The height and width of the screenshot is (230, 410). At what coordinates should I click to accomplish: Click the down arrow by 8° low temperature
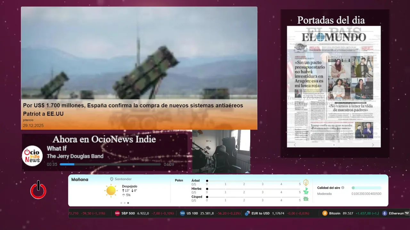click(x=132, y=191)
